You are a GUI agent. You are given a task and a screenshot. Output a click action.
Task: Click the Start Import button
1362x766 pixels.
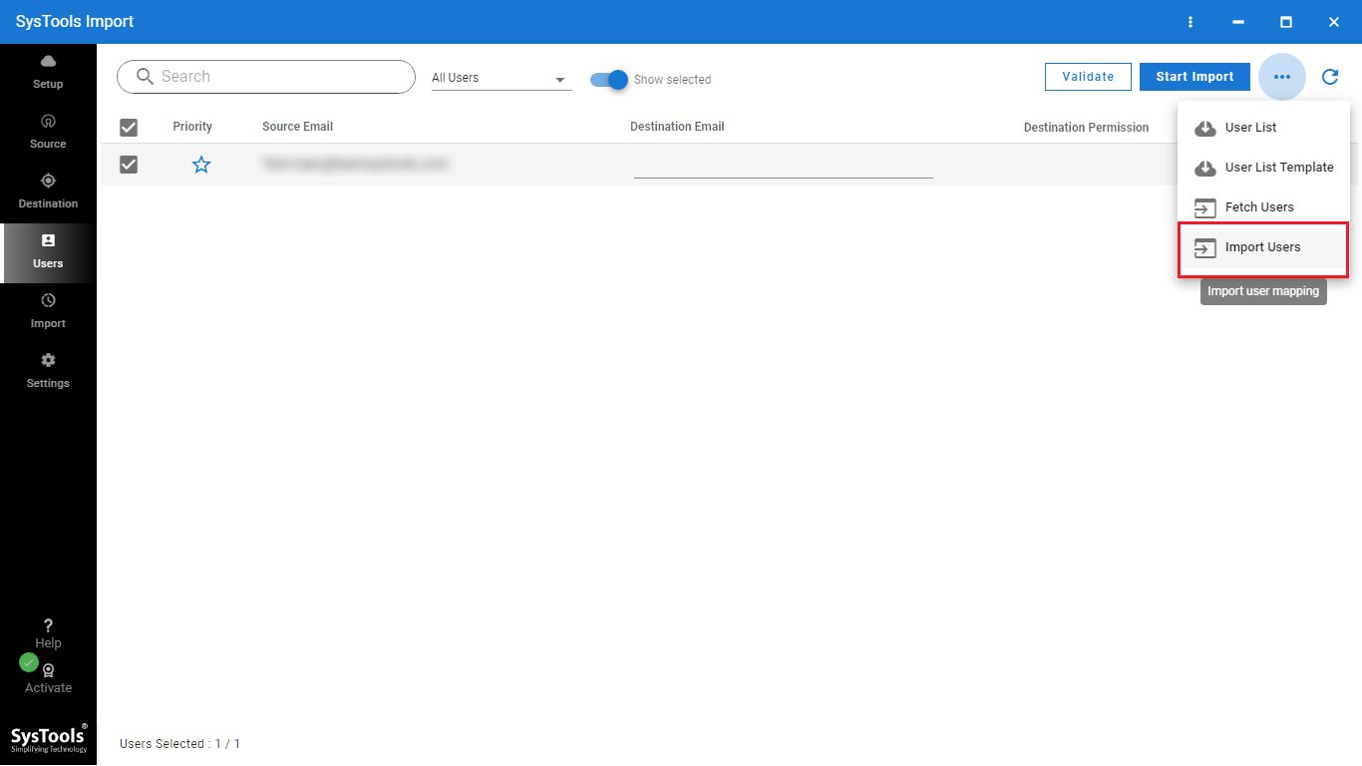click(1194, 77)
